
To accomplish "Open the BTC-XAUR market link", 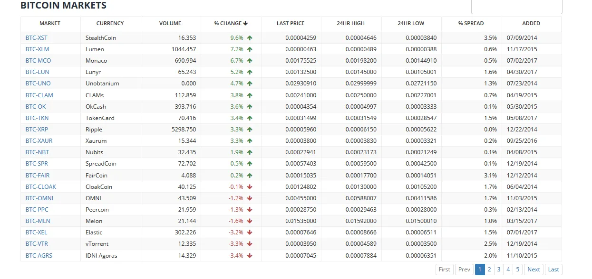I will (x=39, y=140).
